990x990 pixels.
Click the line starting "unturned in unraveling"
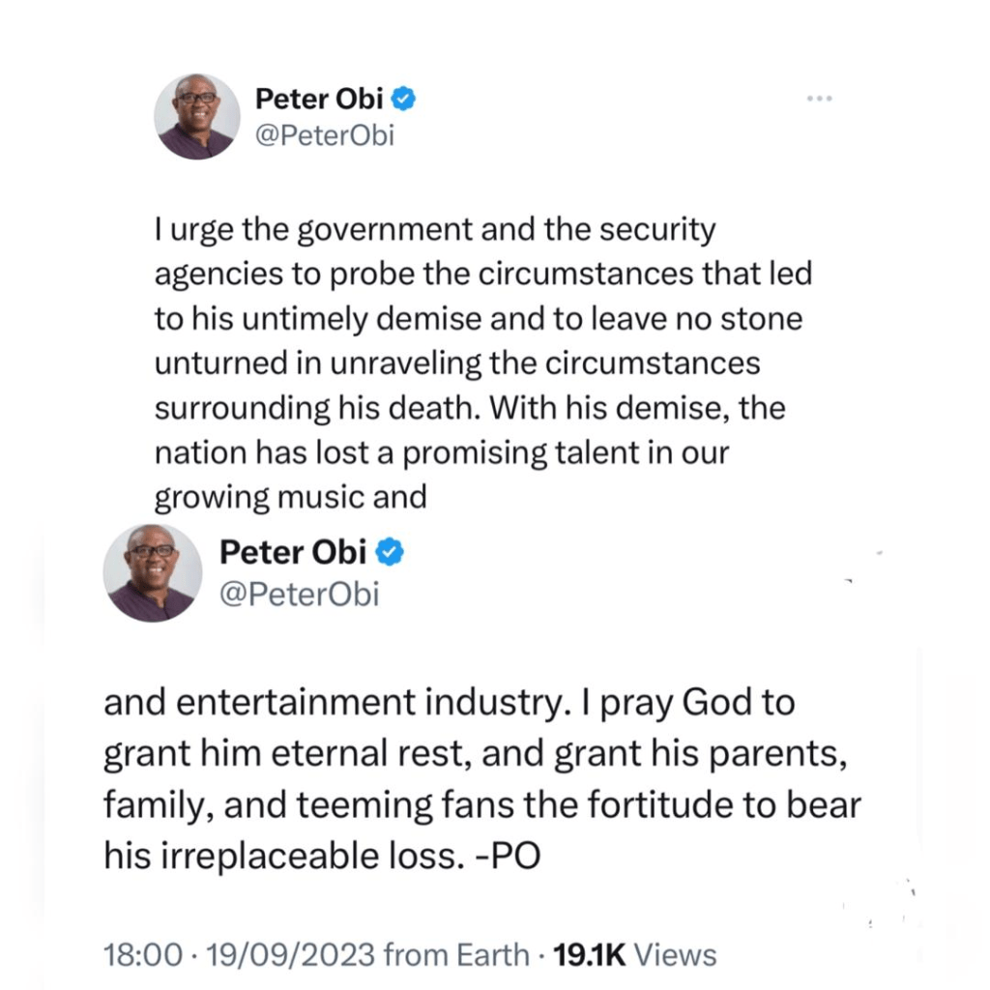(x=457, y=364)
